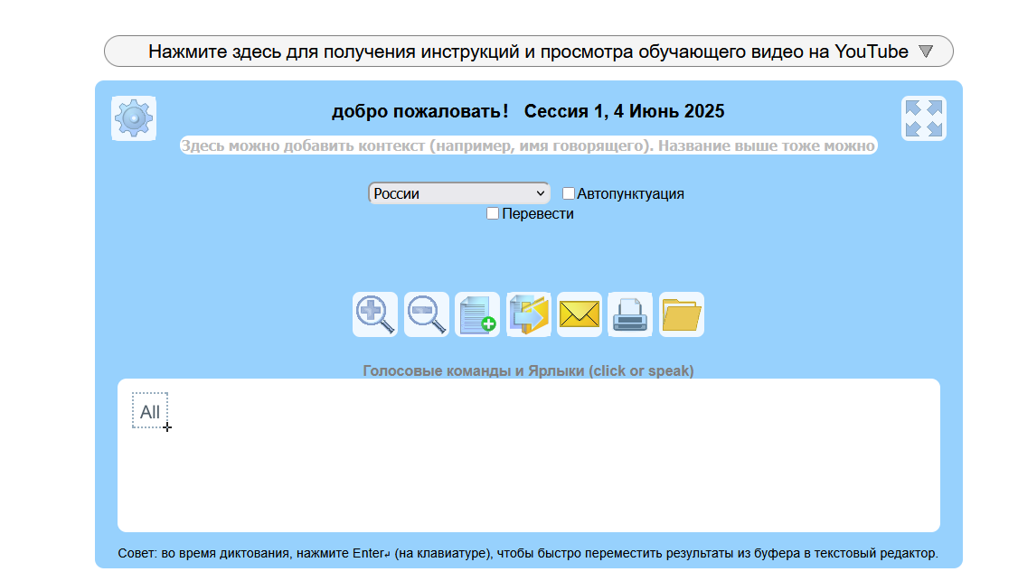Screen dimensions: 1018x581
Task: Click the zoom in magnifier icon
Action: coord(374,314)
